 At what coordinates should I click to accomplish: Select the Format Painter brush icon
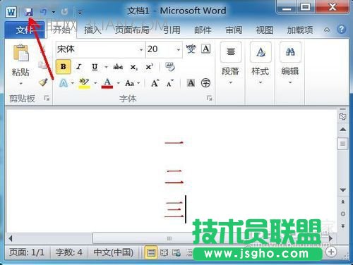(x=43, y=82)
